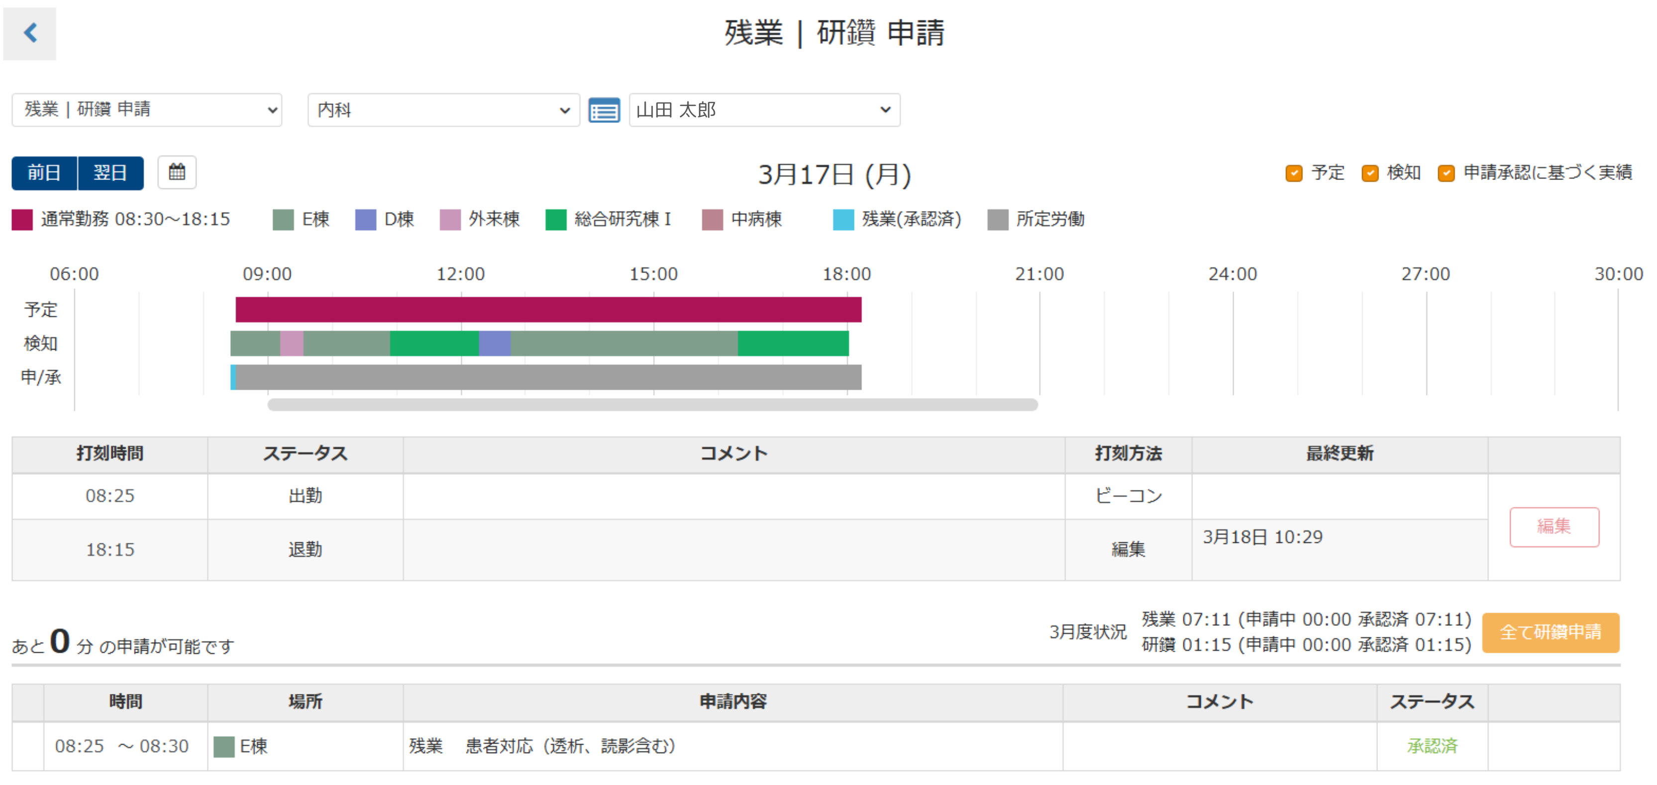
Task: Click the 通常勤務 crimson legend square
Action: tap(22, 219)
